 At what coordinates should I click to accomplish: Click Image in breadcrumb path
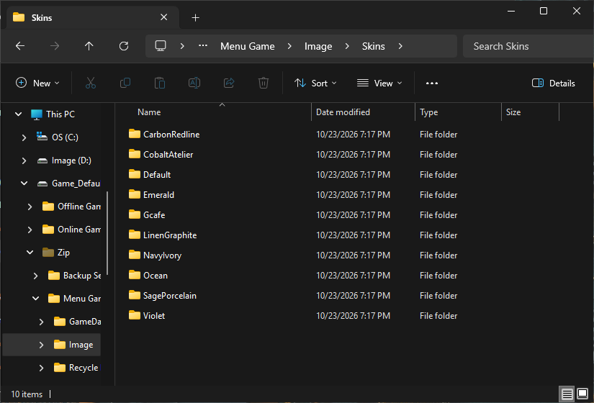(x=318, y=46)
